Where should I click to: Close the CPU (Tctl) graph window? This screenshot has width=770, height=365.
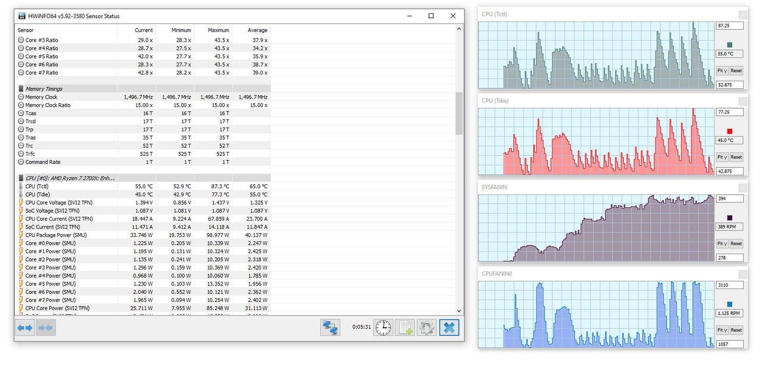tap(742, 15)
